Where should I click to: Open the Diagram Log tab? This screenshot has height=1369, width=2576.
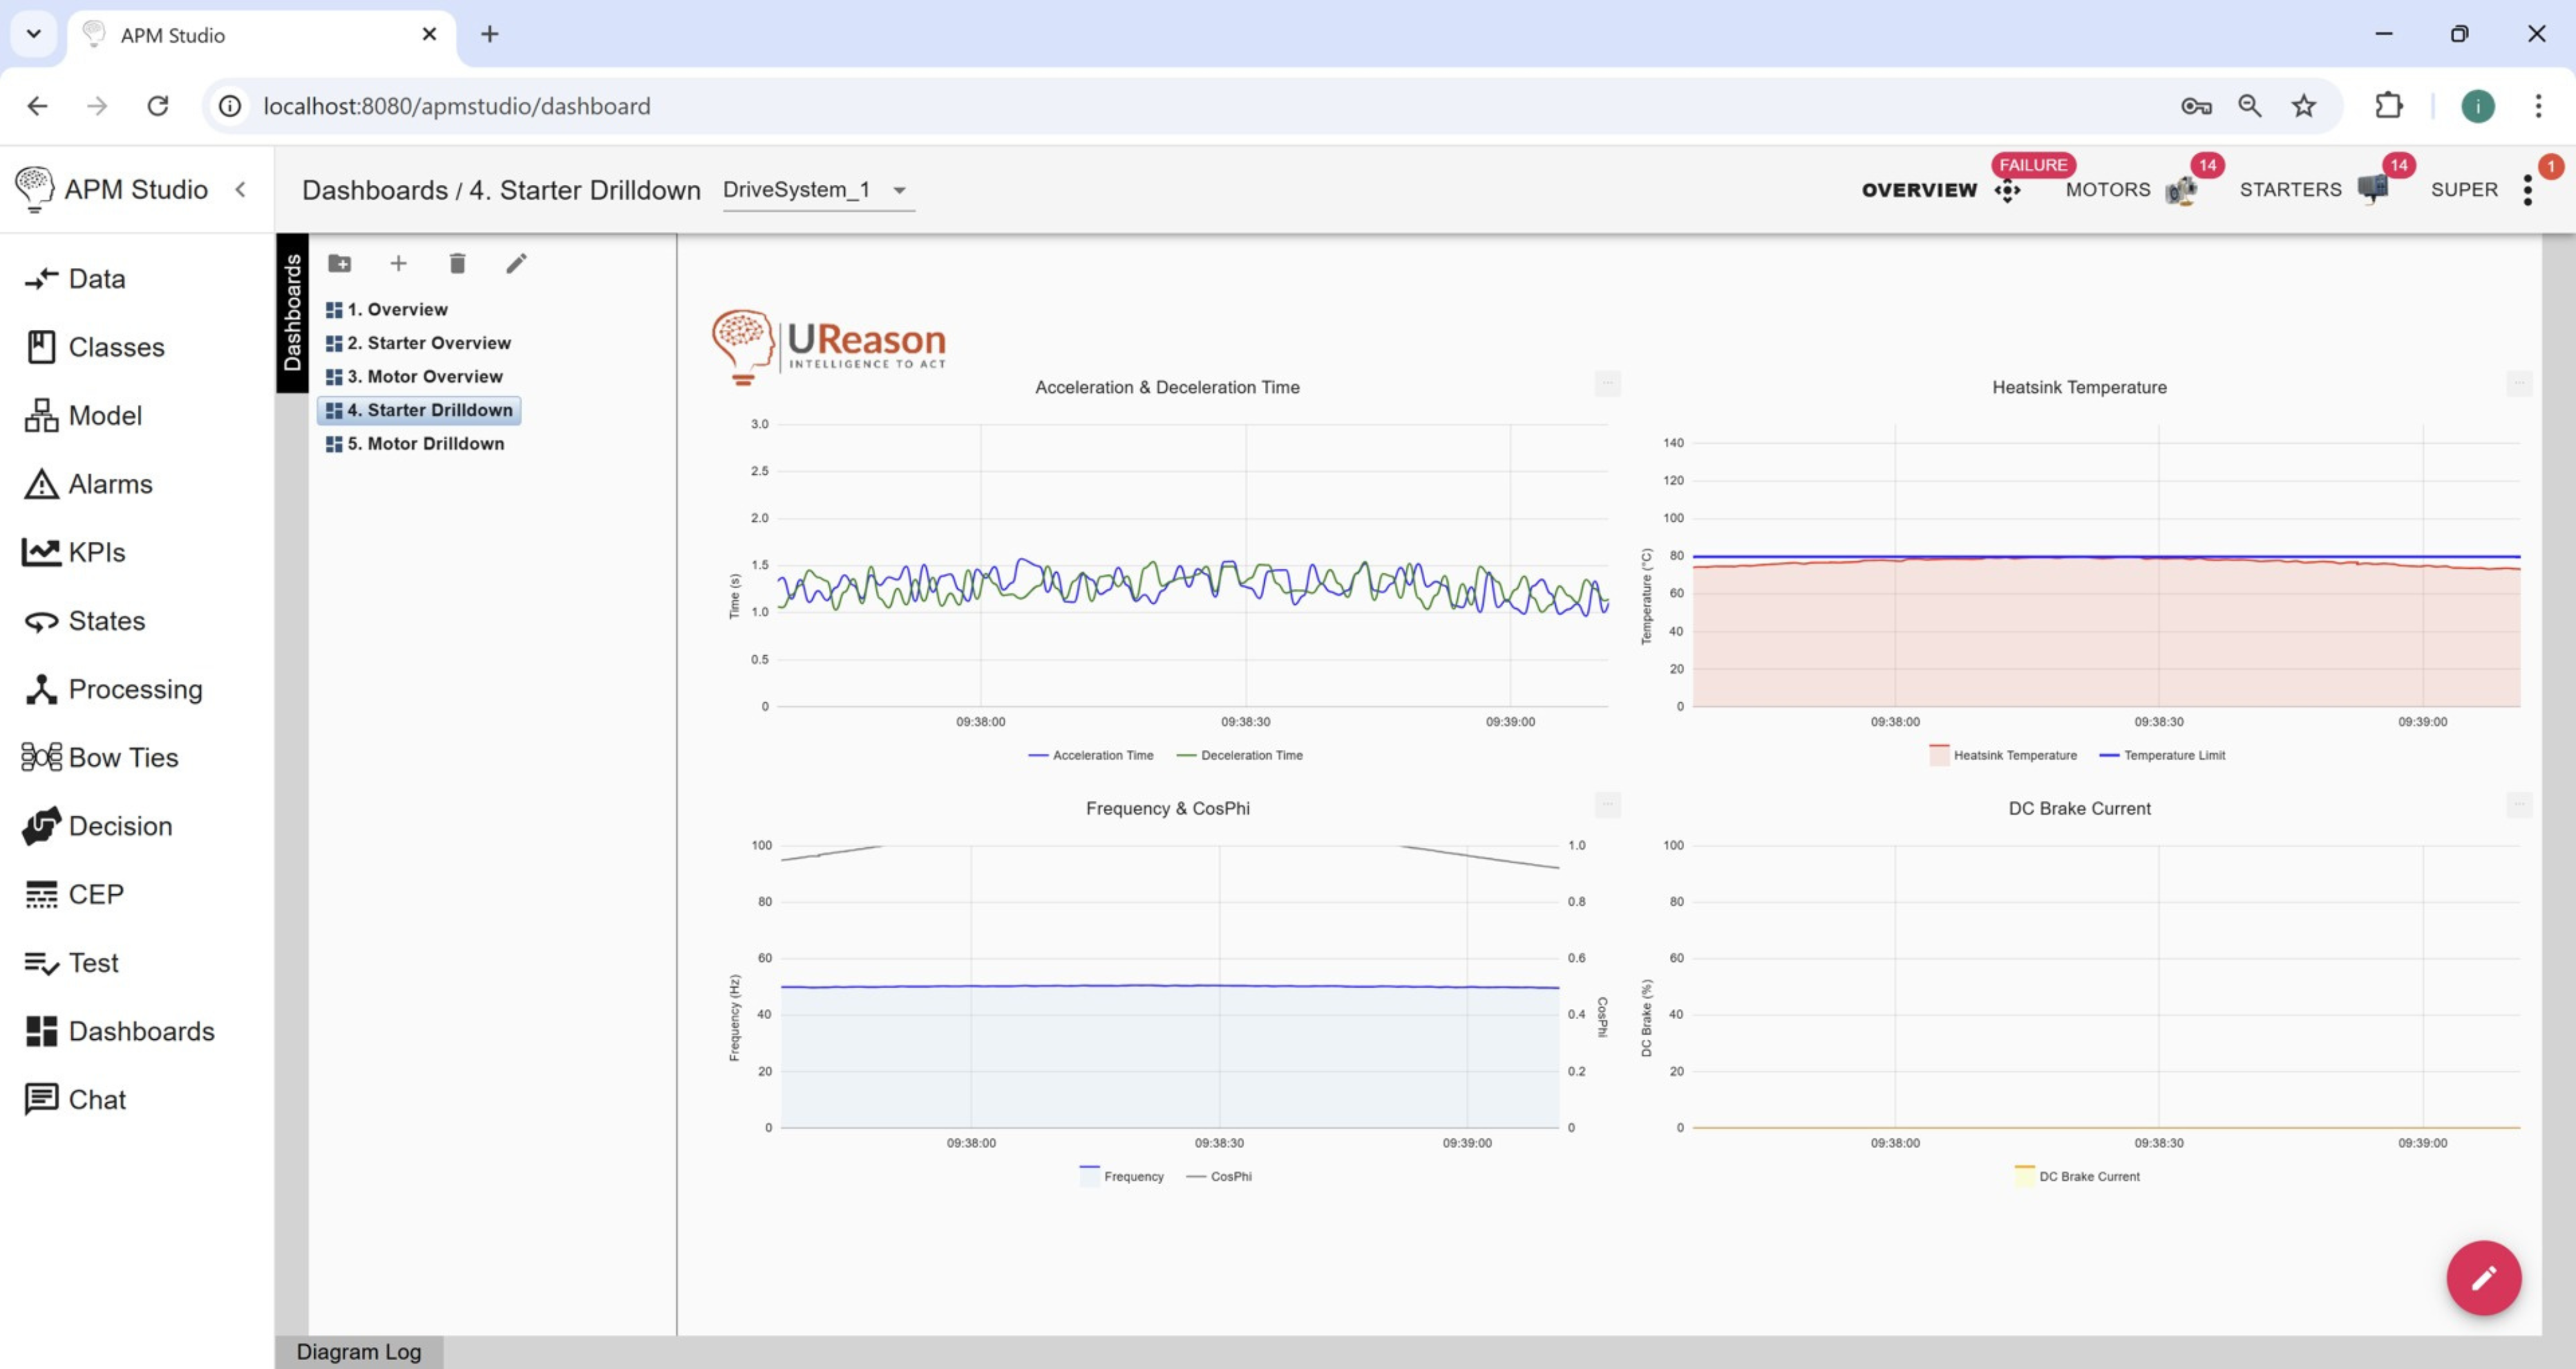click(358, 1351)
